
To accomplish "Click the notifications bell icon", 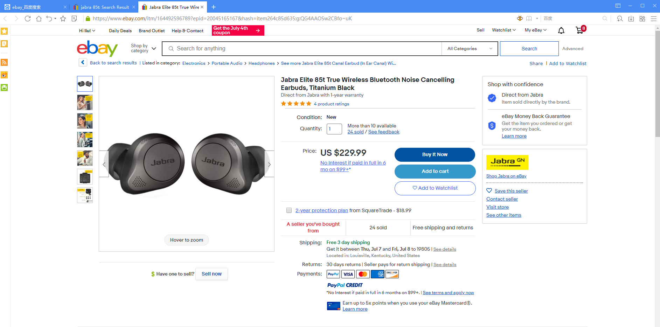I will [561, 30].
